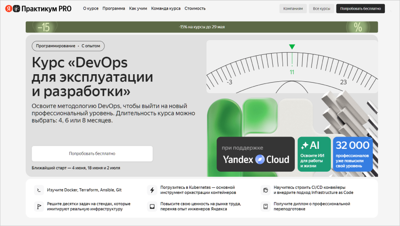Open Программа navigation item
Viewport: 400px width, 226px height.
click(114, 8)
